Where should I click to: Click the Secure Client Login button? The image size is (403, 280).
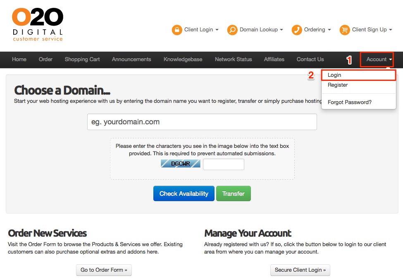pos(300,270)
